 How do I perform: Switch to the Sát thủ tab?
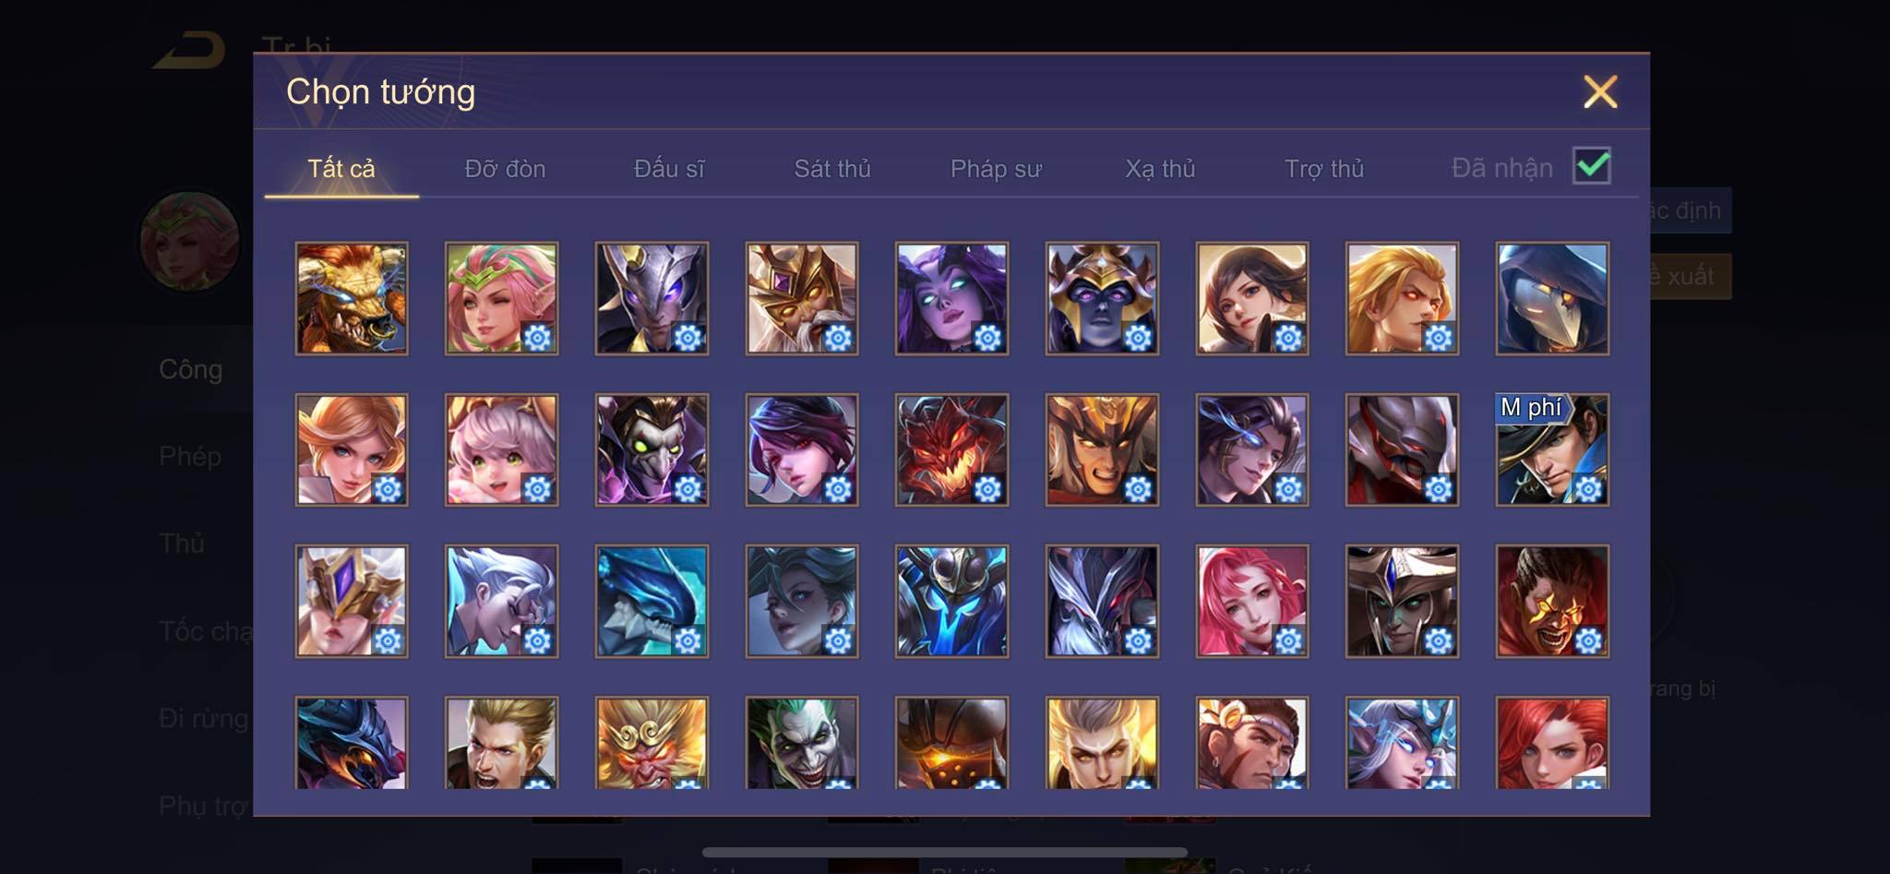[832, 169]
